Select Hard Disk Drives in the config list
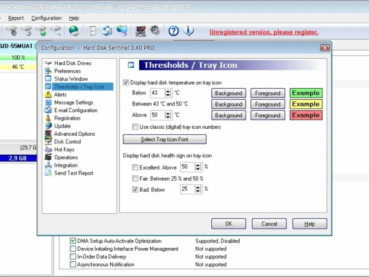Viewport: 369px width, 277px height. click(73, 63)
